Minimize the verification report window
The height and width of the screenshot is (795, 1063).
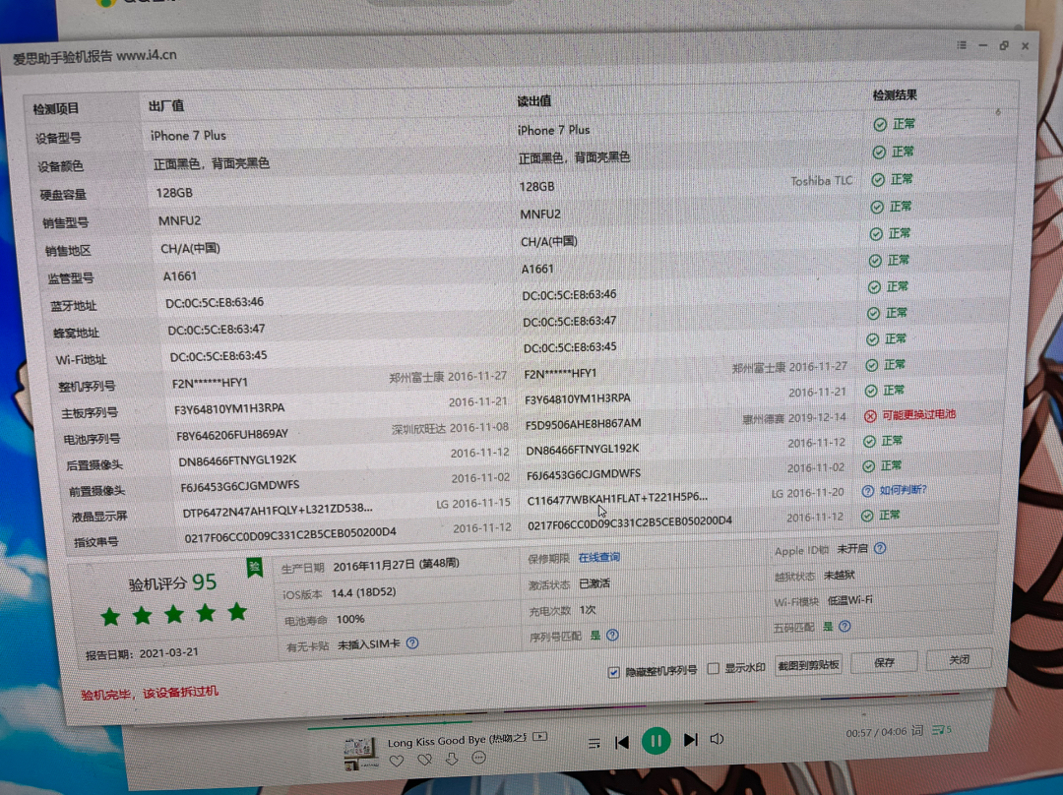tap(983, 45)
